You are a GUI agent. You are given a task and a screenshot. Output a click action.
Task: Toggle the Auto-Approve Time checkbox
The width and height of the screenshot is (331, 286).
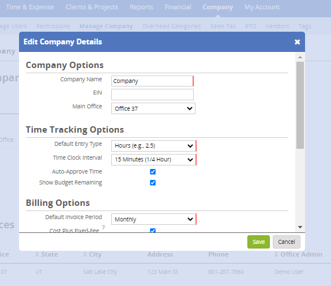point(153,172)
